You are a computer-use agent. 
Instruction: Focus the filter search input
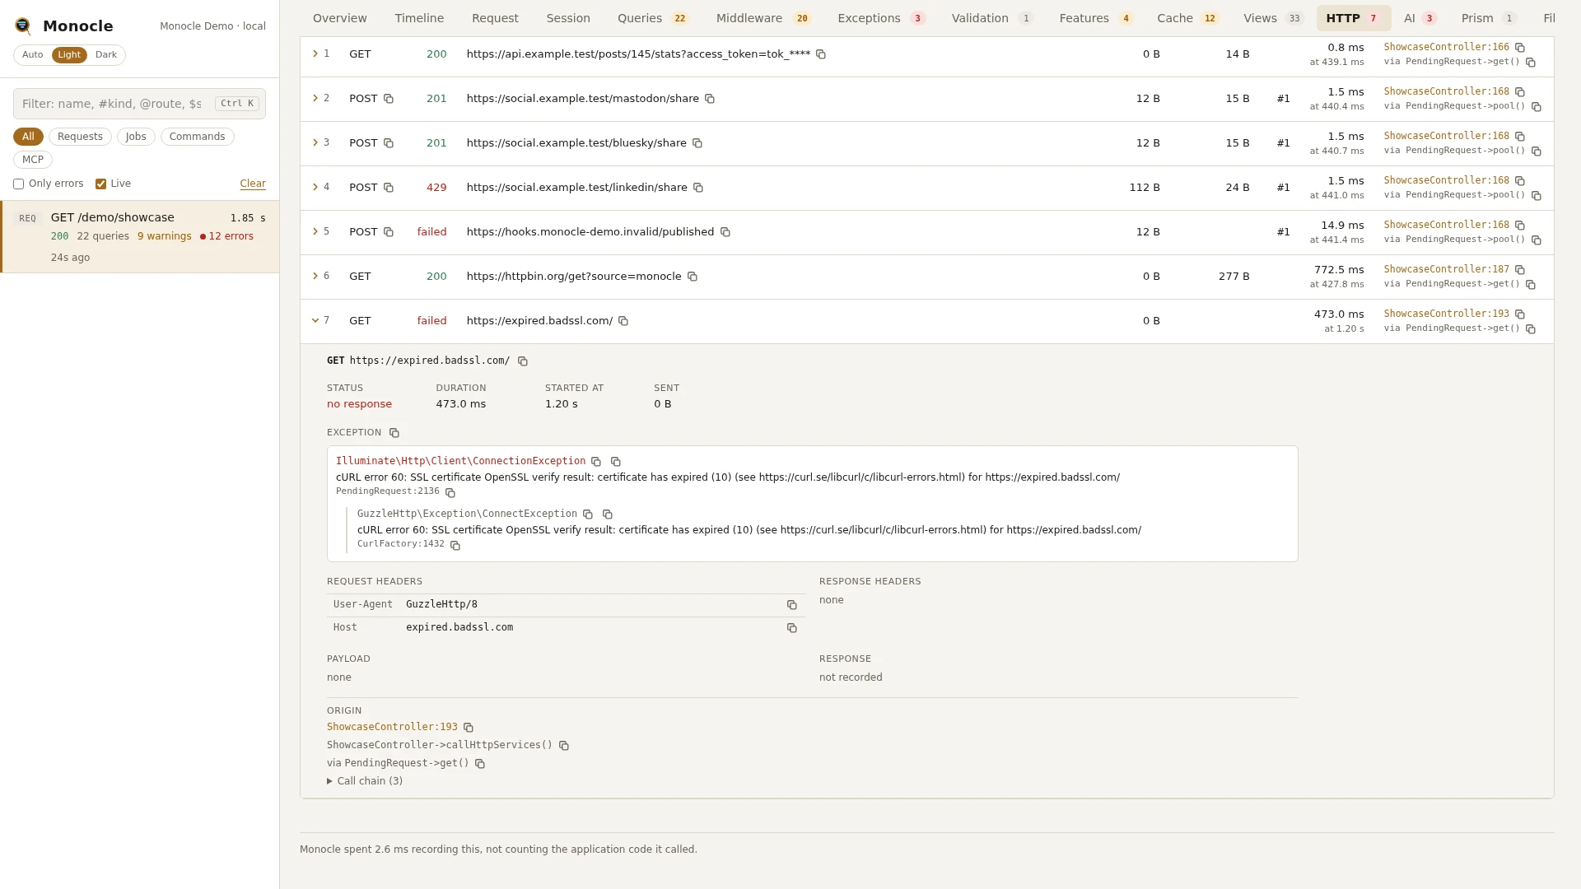click(139, 104)
